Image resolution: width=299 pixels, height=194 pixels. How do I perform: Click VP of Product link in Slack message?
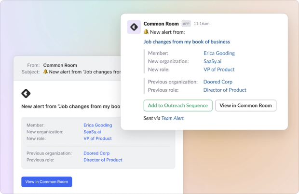pos(219,69)
